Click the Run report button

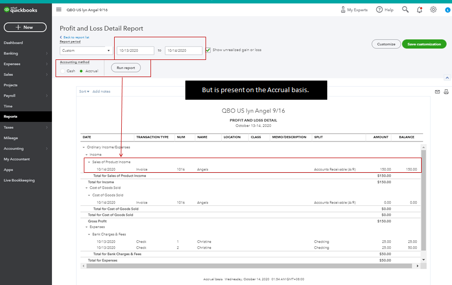coord(126,68)
